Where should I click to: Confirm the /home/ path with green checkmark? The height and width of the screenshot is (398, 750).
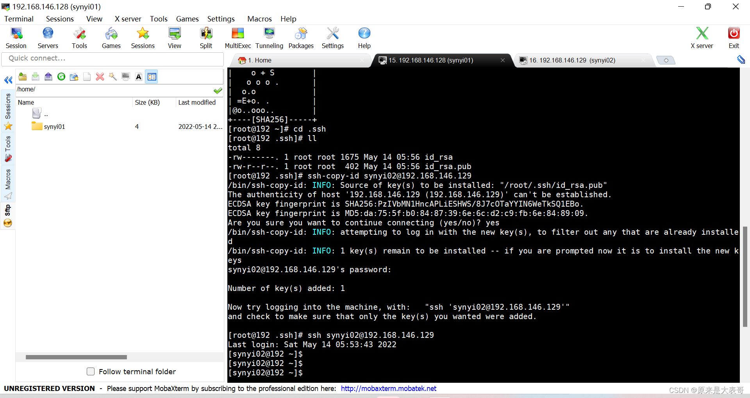click(218, 90)
